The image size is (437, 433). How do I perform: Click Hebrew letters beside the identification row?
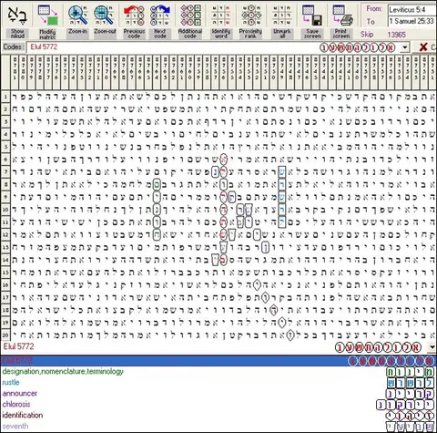pos(411,416)
